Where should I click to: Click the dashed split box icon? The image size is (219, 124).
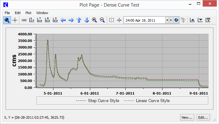click(x=112, y=20)
